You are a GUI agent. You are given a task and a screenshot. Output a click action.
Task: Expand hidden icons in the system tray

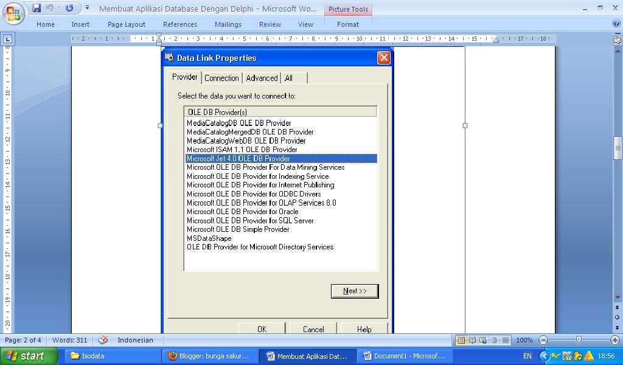pos(545,355)
